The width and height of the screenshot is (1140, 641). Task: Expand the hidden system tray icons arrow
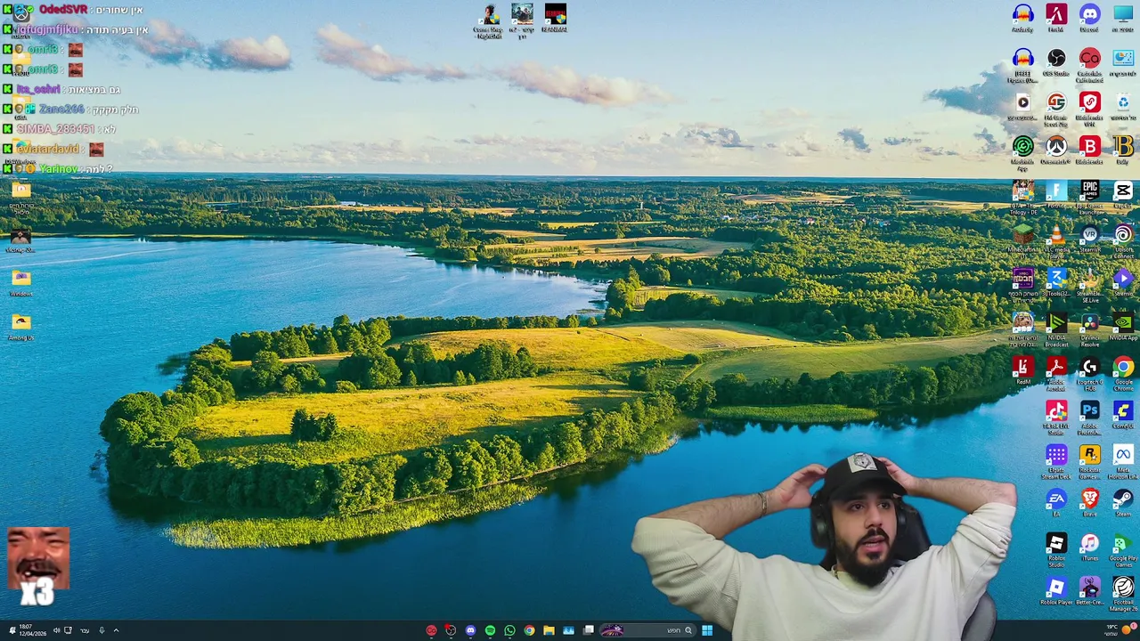[x=116, y=630]
